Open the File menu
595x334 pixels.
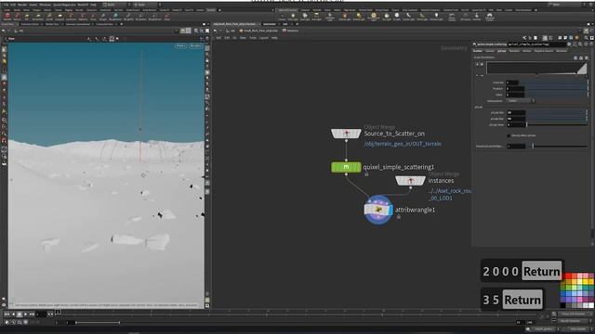[6, 5]
